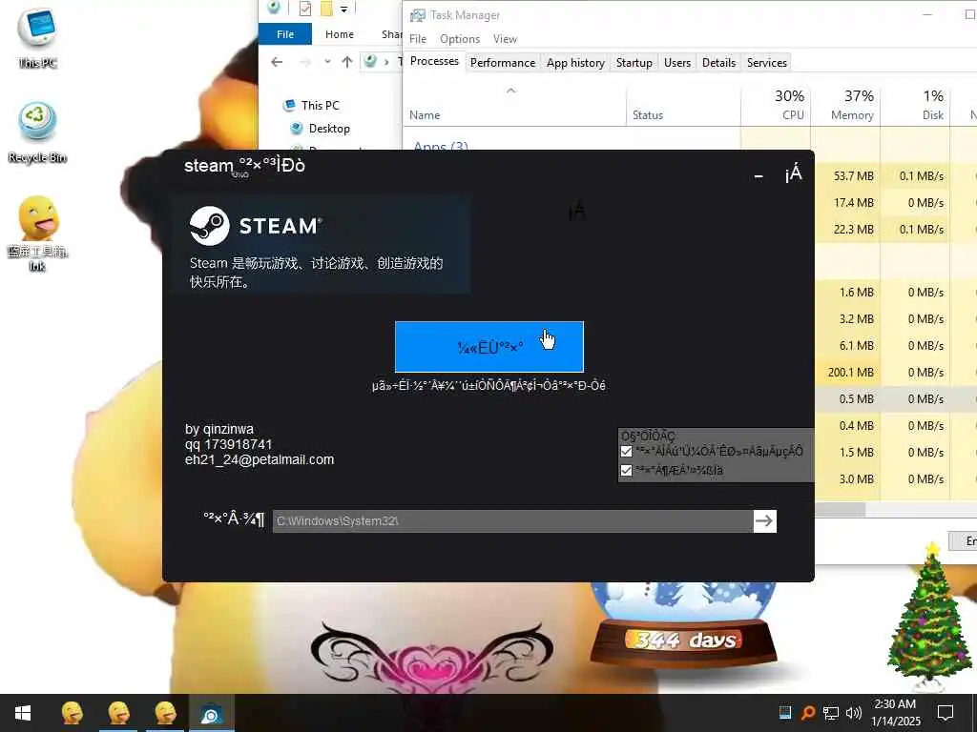Open the volume tray icon
Image resolution: width=977 pixels, height=732 pixels.
pos(854,713)
